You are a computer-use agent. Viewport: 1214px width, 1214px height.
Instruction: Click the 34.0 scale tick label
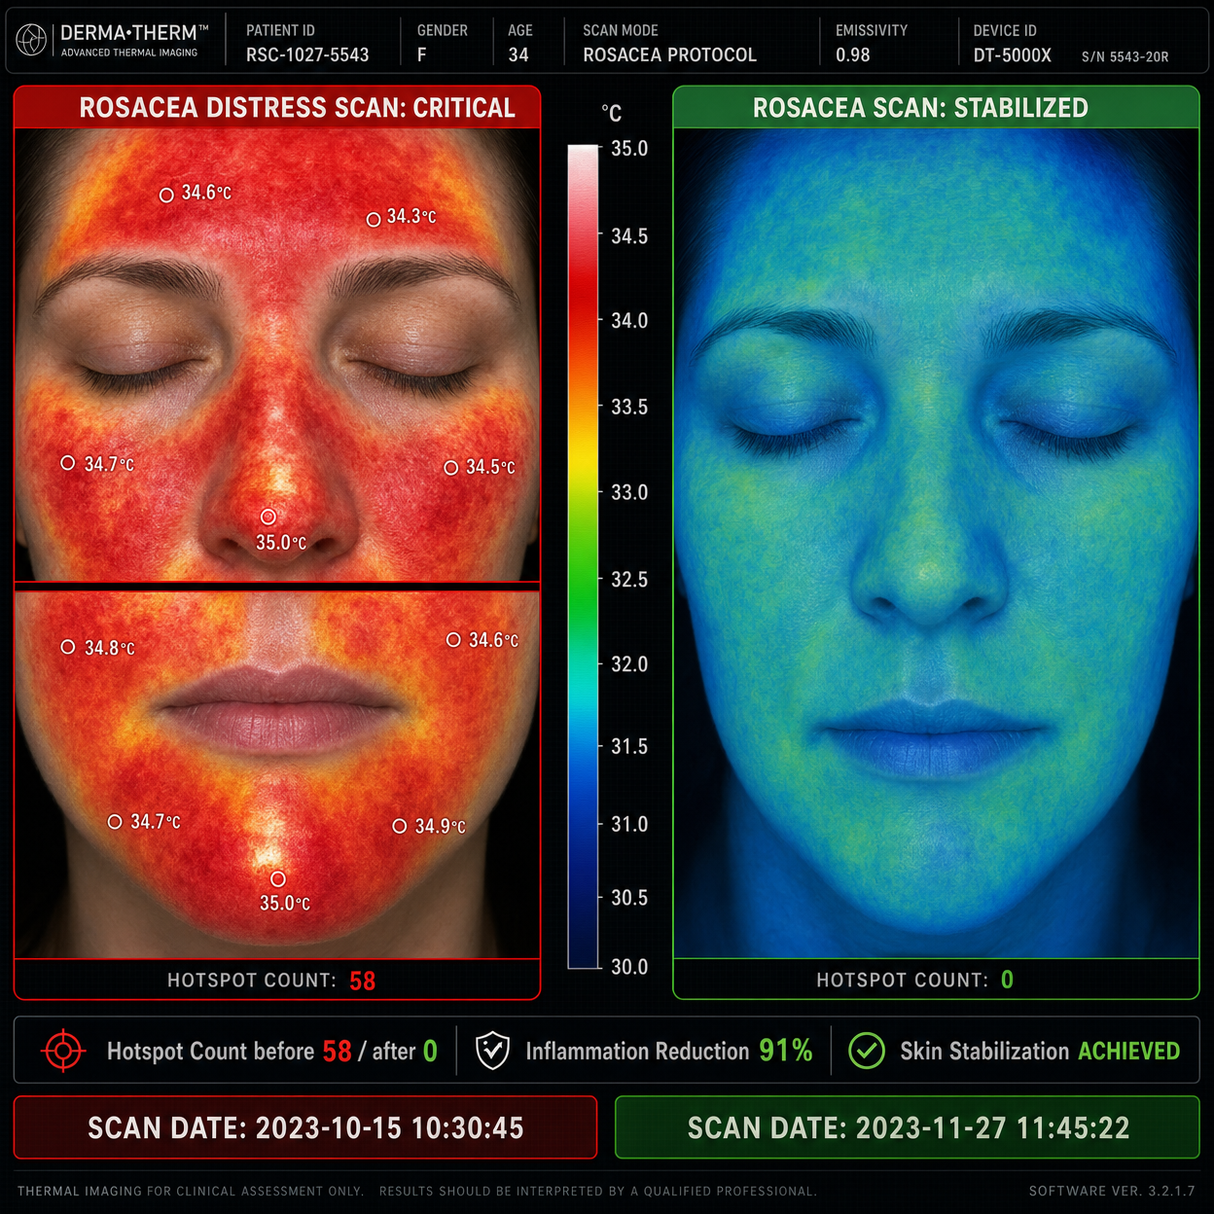[x=629, y=321]
